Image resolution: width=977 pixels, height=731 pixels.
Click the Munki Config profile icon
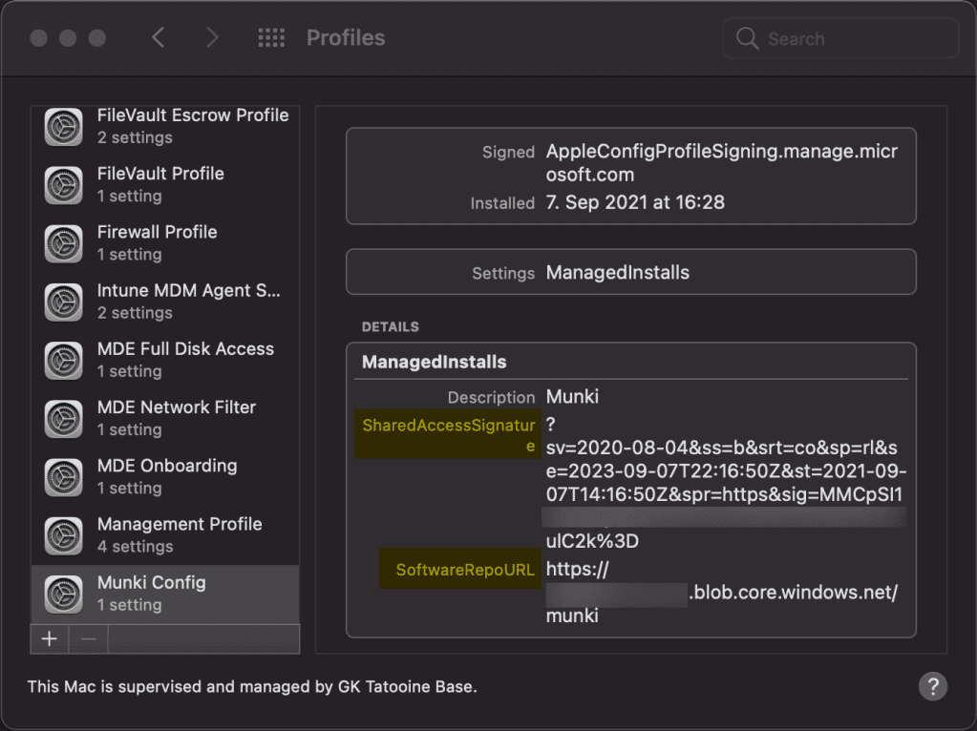click(64, 595)
